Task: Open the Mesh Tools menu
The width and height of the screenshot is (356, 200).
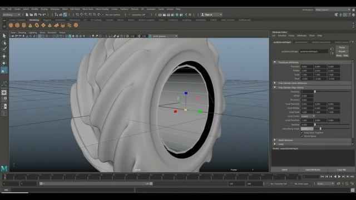Action: tap(88, 9)
